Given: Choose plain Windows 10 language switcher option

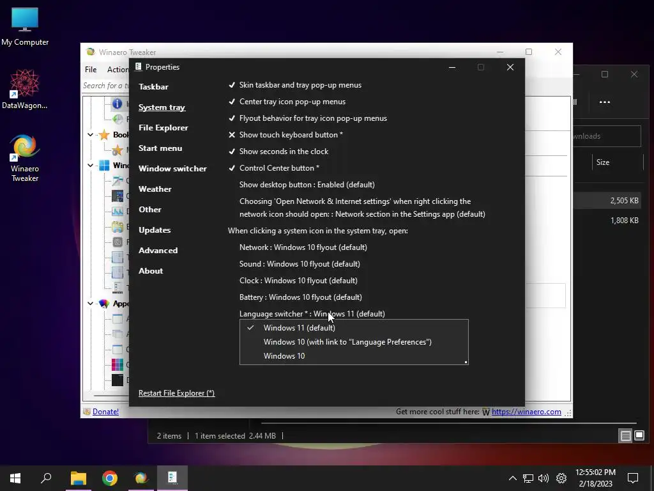Looking at the screenshot, I should pyautogui.click(x=354, y=356).
